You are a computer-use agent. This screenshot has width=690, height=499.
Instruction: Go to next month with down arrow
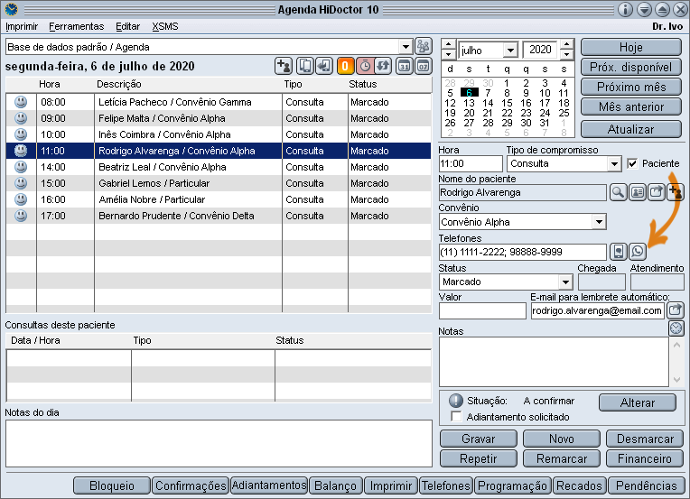pos(448,54)
